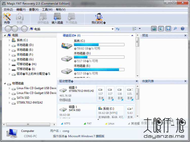Select the unallocated space entry in tree
This screenshot has height=142, width=190.
(33, 74)
